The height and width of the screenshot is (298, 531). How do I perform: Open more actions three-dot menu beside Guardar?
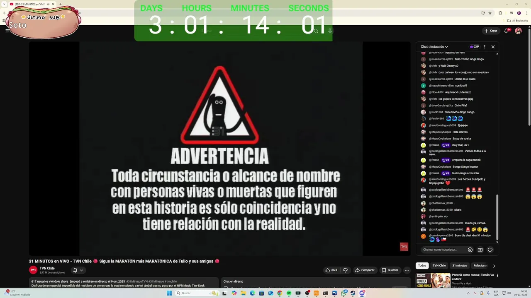coord(407,270)
